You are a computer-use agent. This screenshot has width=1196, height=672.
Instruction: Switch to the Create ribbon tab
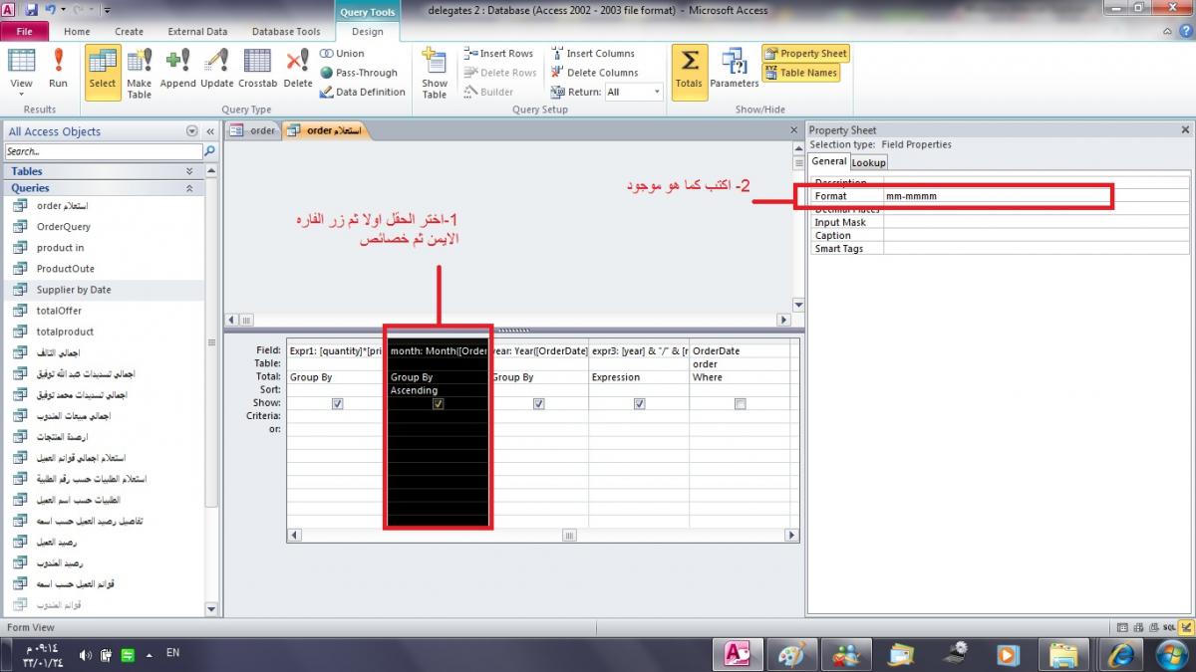point(129,31)
